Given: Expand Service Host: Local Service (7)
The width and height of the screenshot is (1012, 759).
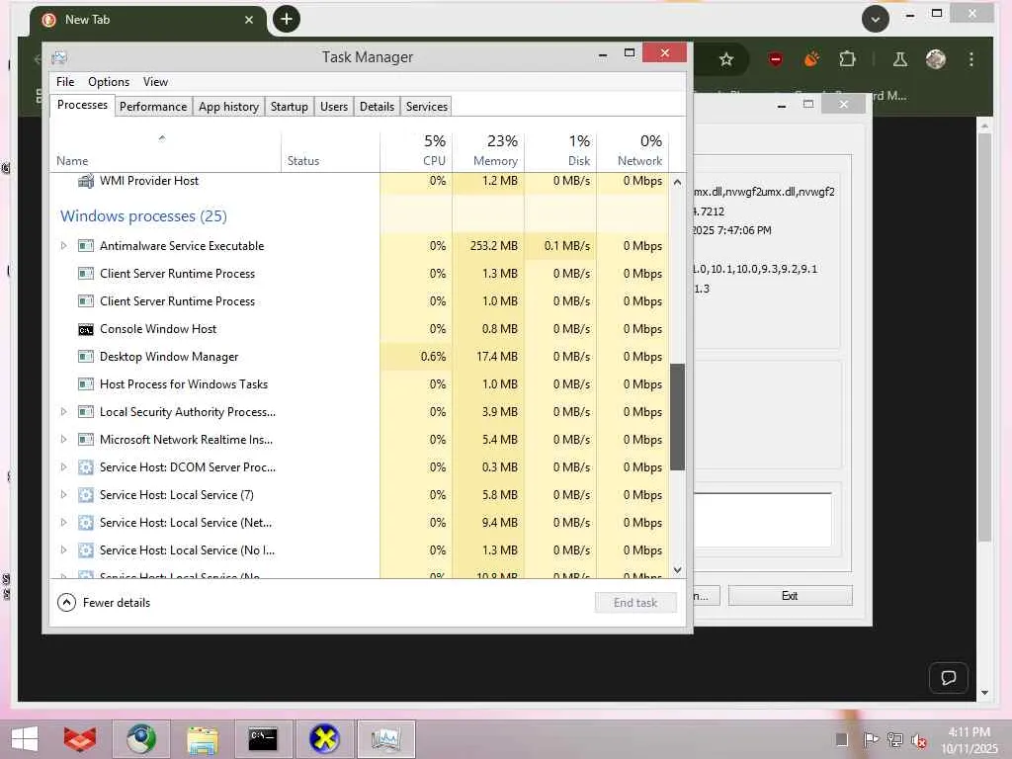Looking at the screenshot, I should point(63,495).
